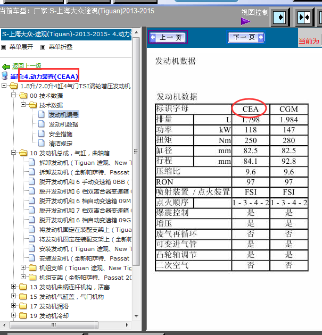Collapse the 00 技术数据 folder
The width and height of the screenshot is (322, 335).
point(13,95)
